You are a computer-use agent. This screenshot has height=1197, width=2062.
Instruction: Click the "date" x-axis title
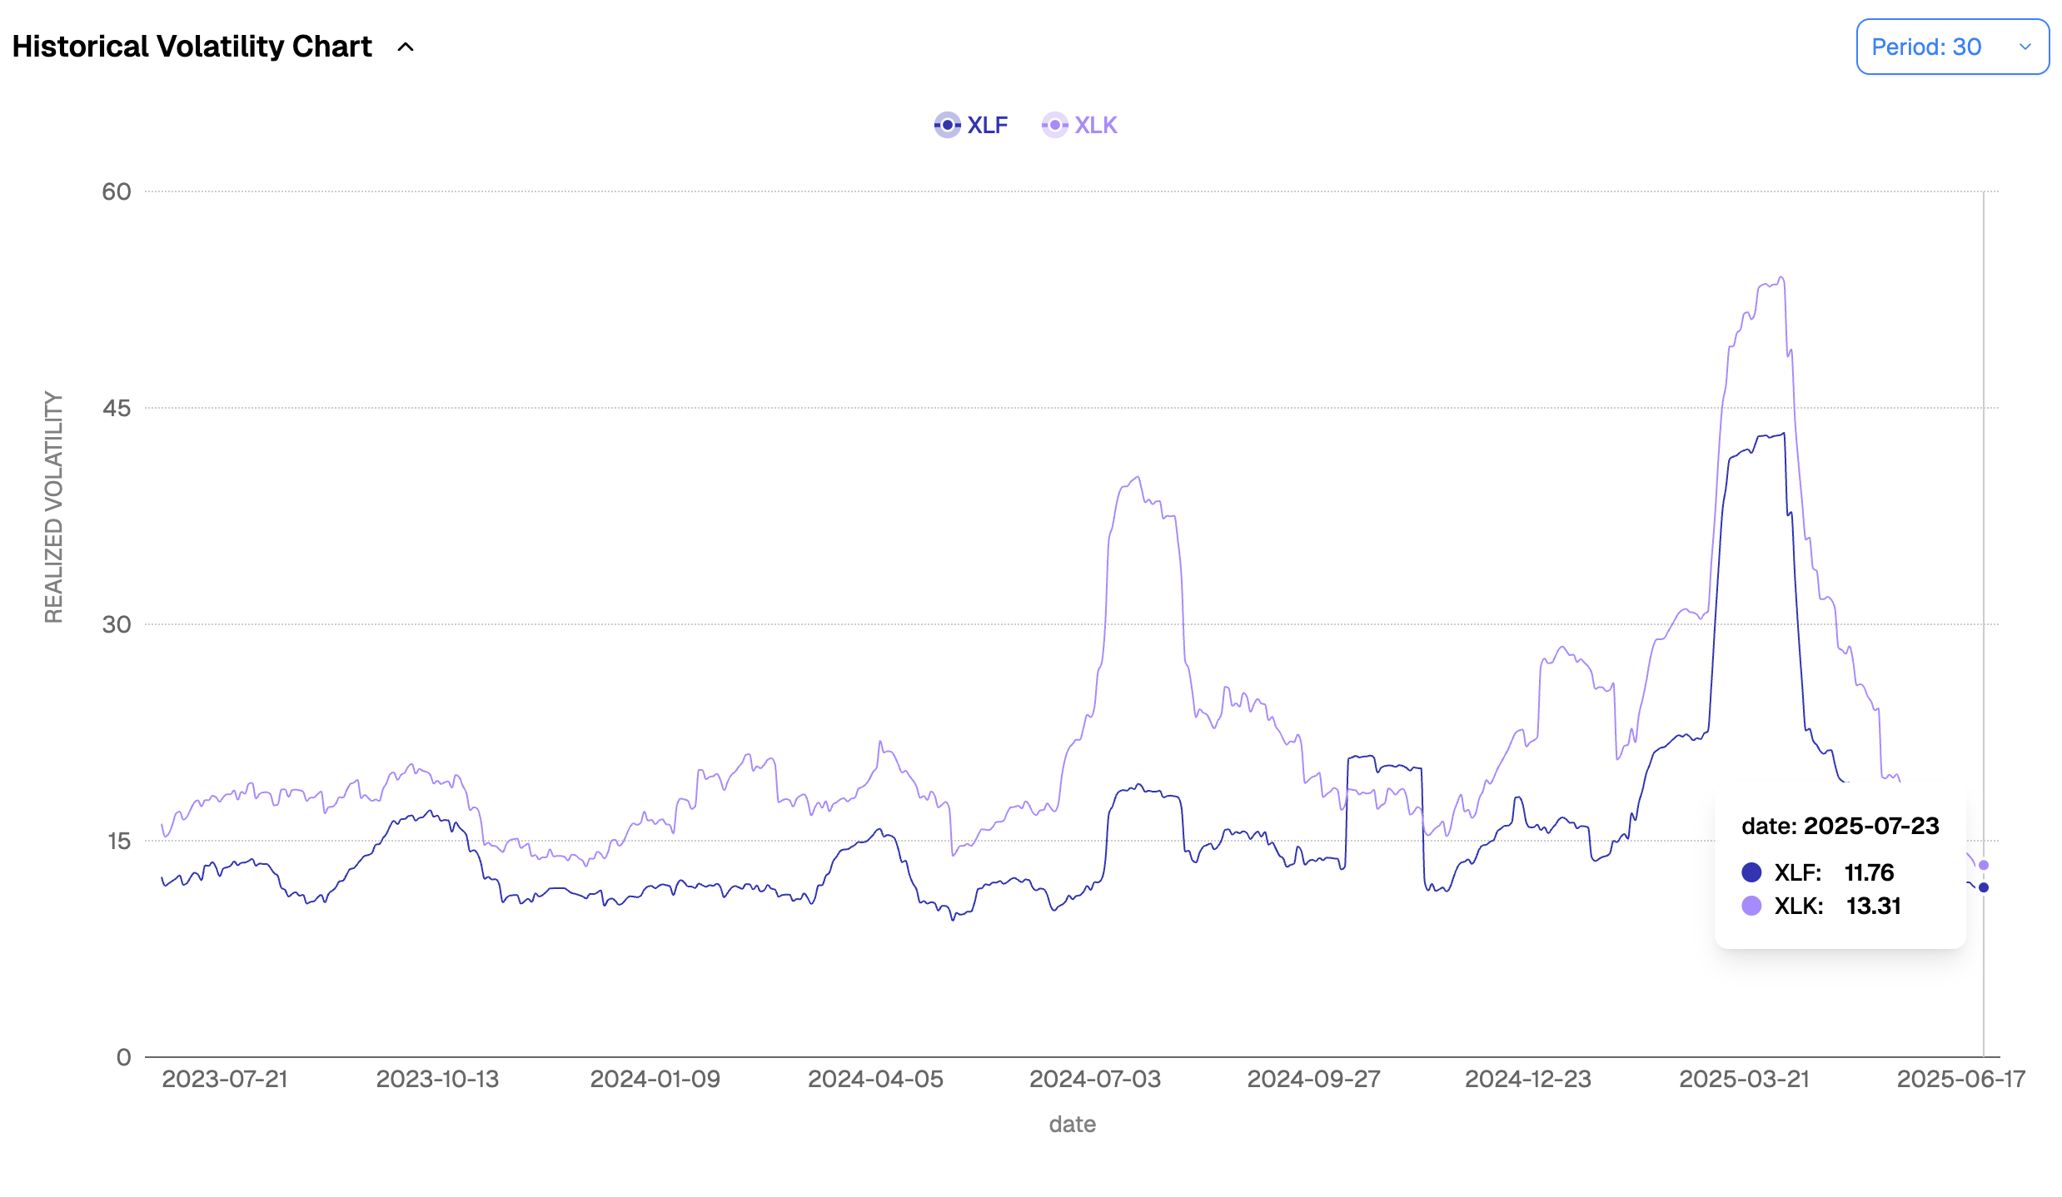tap(1072, 1125)
